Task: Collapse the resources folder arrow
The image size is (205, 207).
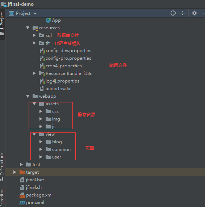Action: (28, 28)
